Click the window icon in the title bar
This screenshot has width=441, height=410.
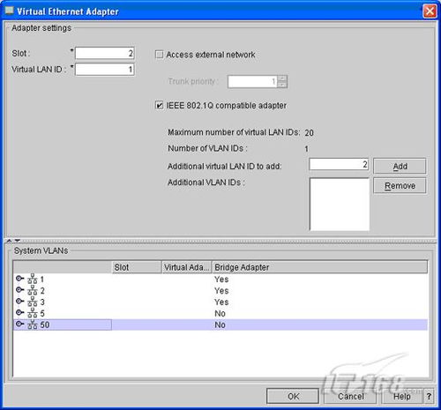10,11
